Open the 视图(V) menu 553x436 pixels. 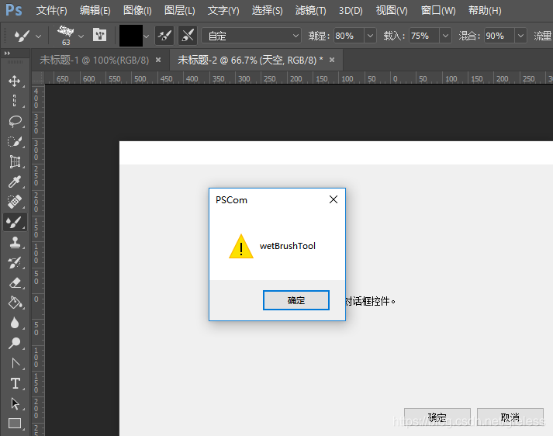point(392,11)
